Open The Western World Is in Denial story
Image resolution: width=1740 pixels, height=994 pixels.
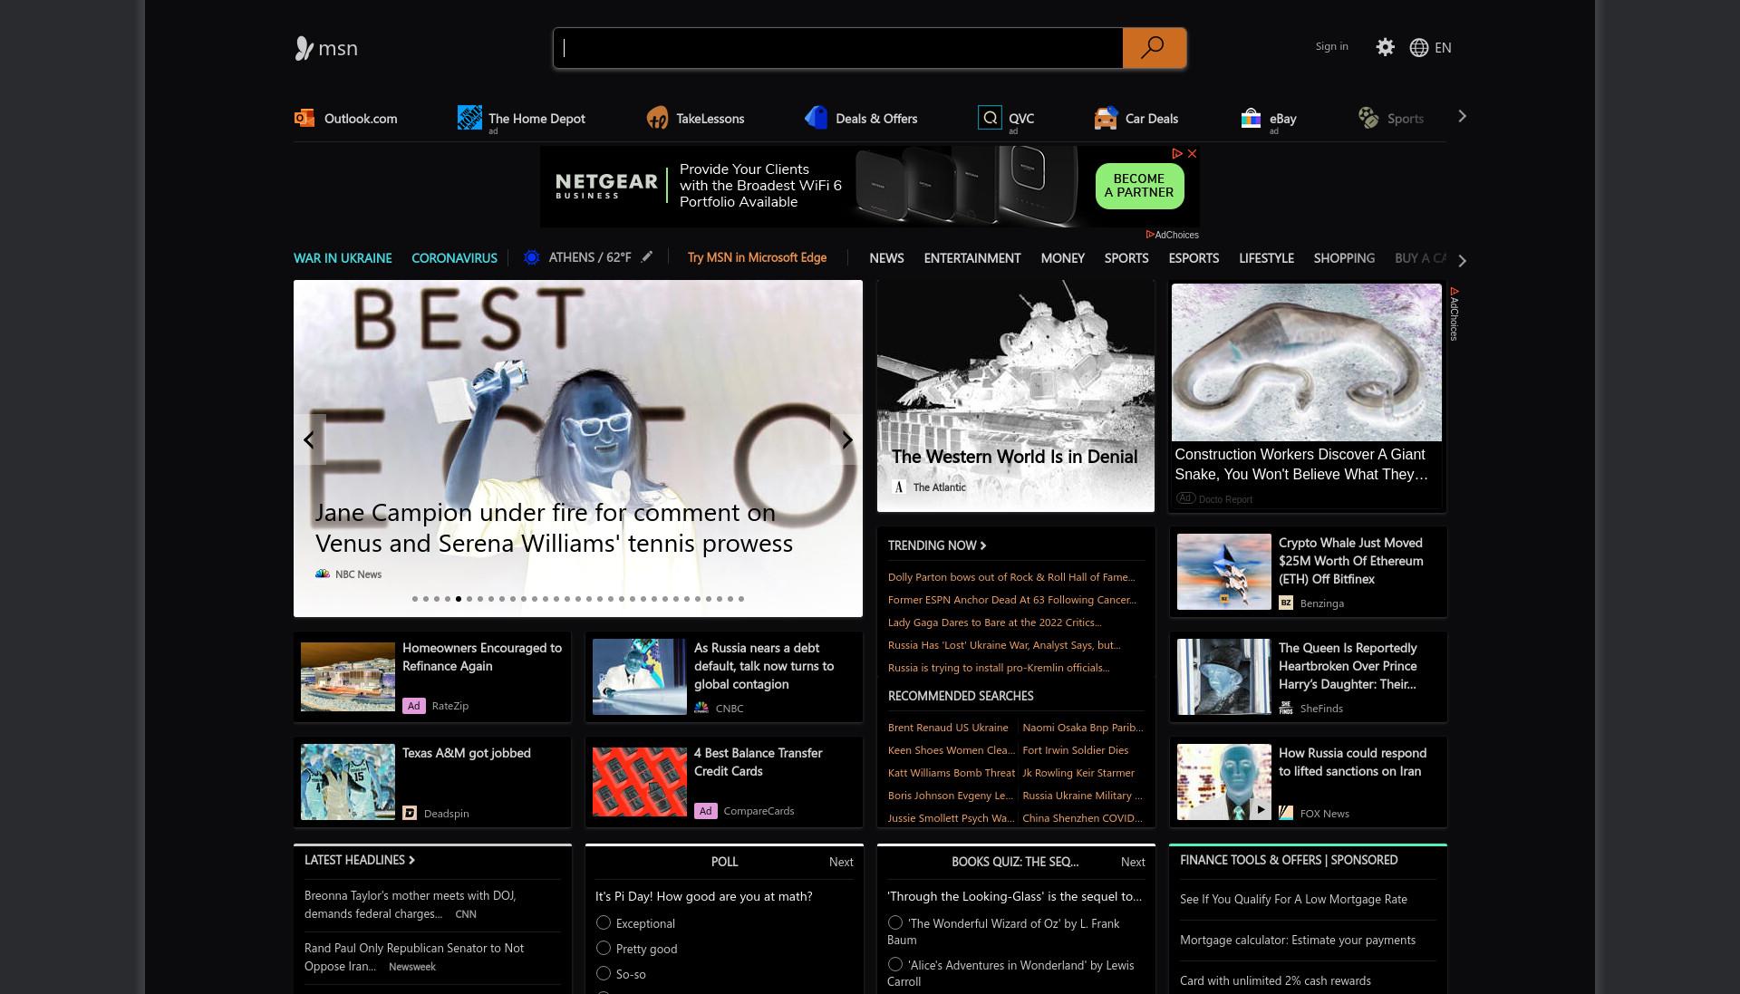(1014, 457)
